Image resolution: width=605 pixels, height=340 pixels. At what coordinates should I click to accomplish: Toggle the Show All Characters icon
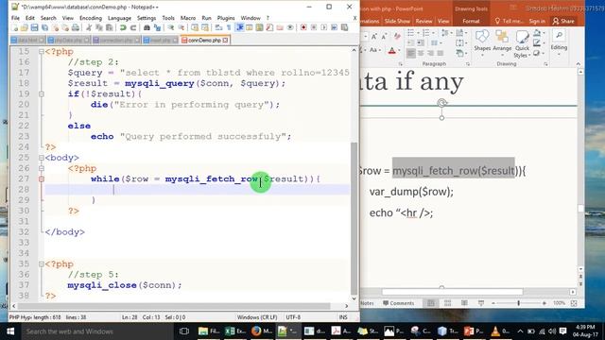tap(229, 27)
